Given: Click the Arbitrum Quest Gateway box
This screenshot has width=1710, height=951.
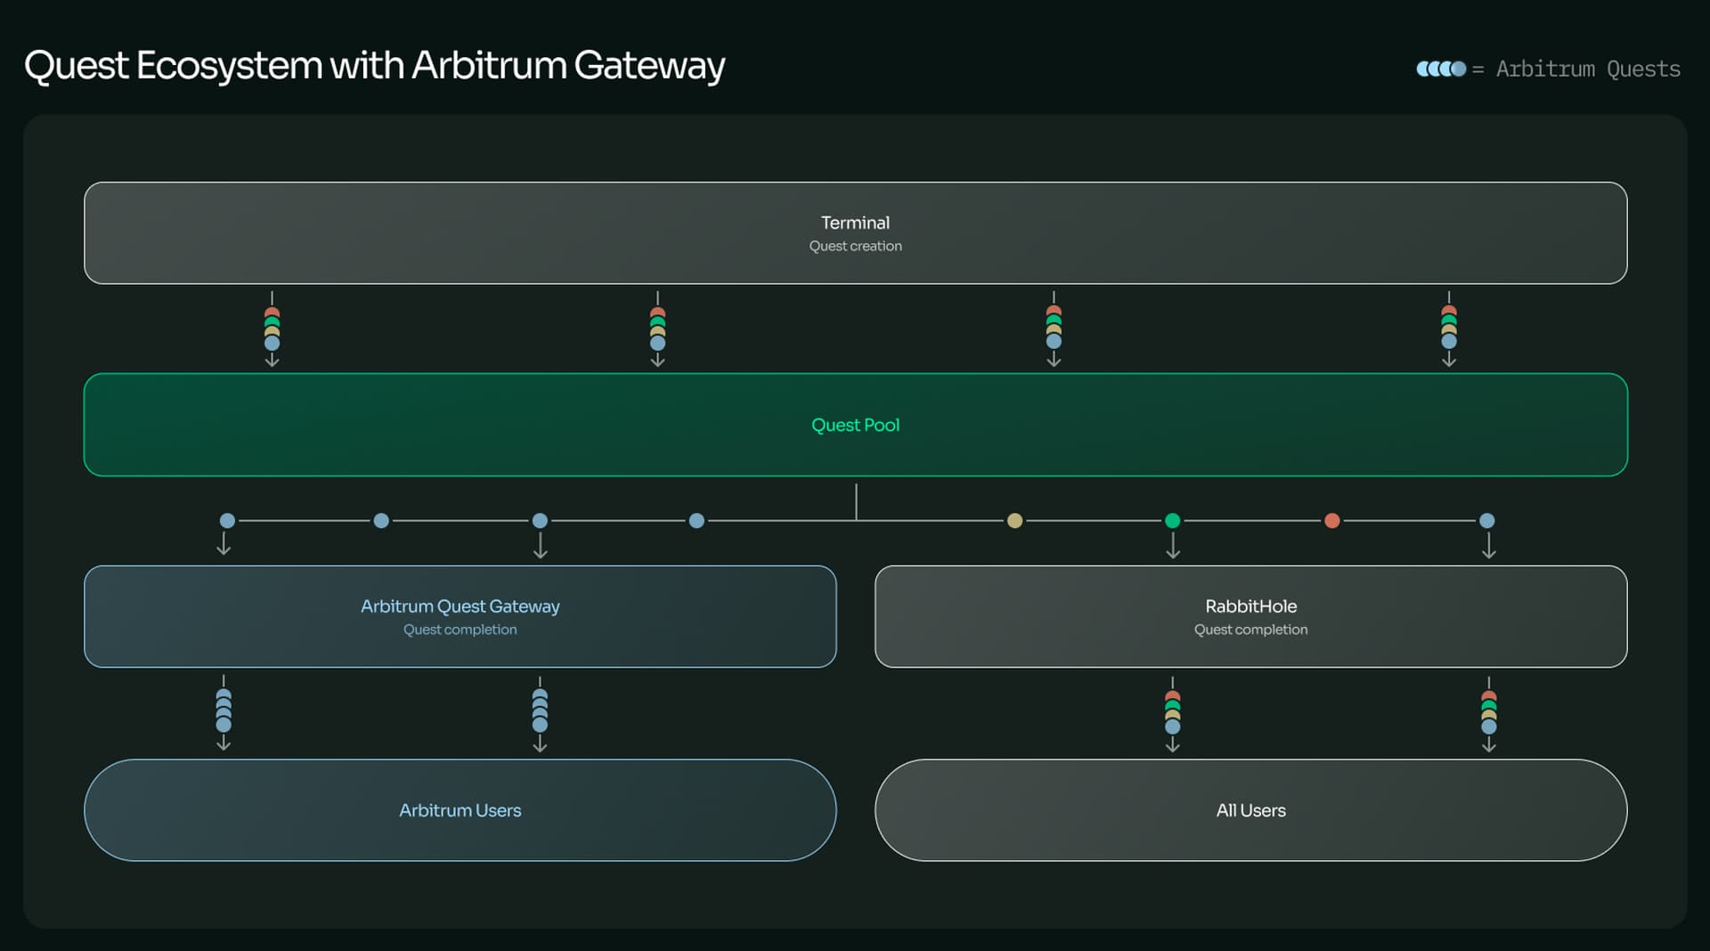Looking at the screenshot, I should (460, 616).
